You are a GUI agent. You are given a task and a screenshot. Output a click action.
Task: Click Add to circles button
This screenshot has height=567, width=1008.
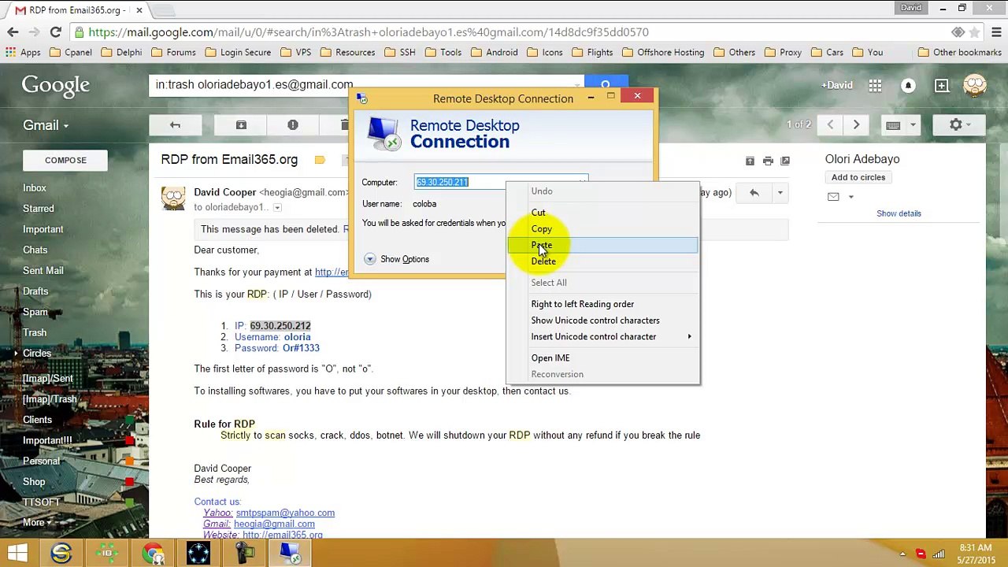coord(858,177)
